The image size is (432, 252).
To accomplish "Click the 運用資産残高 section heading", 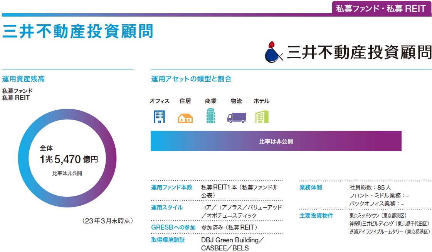I will [24, 79].
